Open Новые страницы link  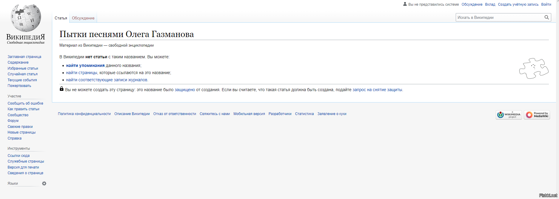click(21, 132)
